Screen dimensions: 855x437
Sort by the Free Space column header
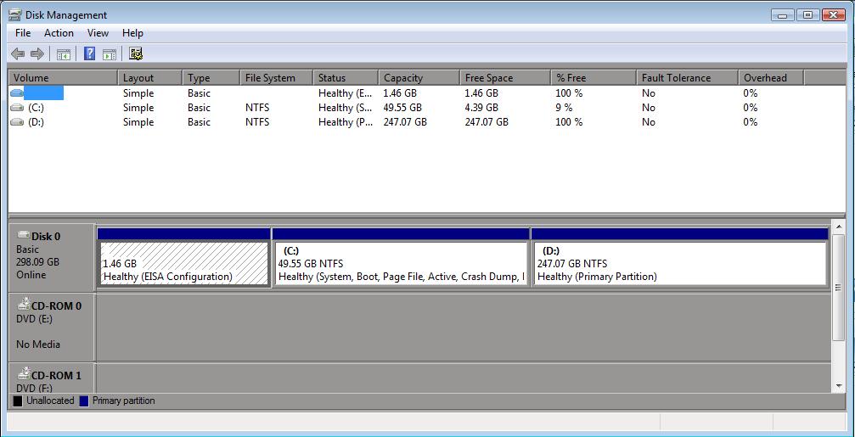click(505, 78)
